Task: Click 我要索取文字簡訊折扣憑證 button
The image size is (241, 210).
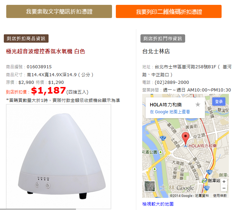Action: coord(59,11)
